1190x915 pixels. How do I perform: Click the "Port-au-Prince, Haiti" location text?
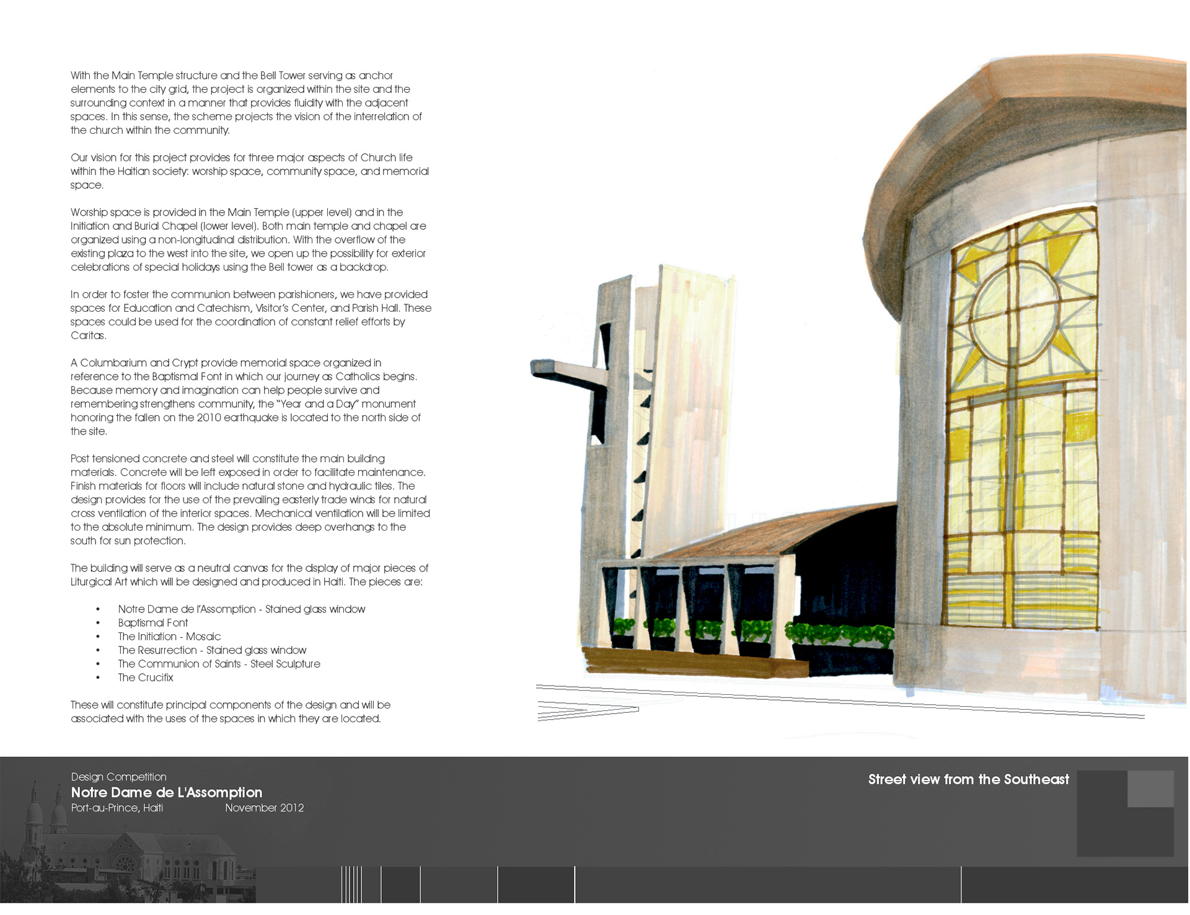117,808
